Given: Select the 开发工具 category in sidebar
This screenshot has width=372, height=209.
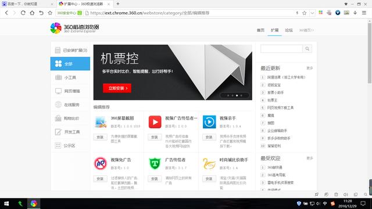Looking at the screenshot, I should 70,132.
